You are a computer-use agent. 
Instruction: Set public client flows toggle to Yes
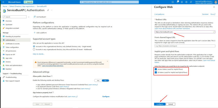tap(98, 80)
